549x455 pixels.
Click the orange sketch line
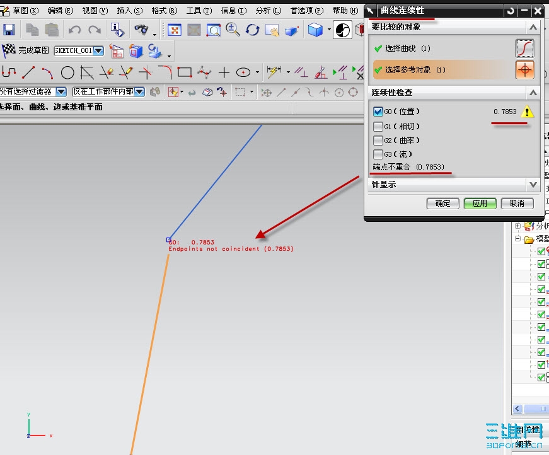tap(150, 354)
